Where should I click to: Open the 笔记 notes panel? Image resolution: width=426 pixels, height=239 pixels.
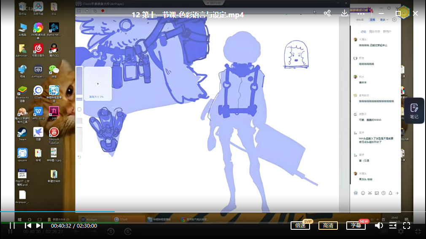point(414,111)
